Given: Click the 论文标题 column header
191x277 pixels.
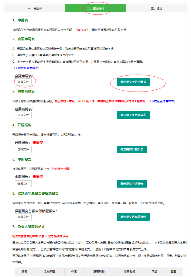Looking at the screenshot, I should pos(49,271).
